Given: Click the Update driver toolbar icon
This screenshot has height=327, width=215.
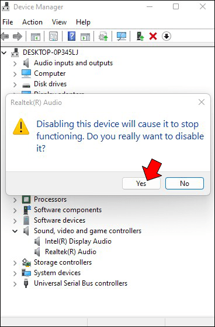Looking at the screenshot, I should click(103, 37).
